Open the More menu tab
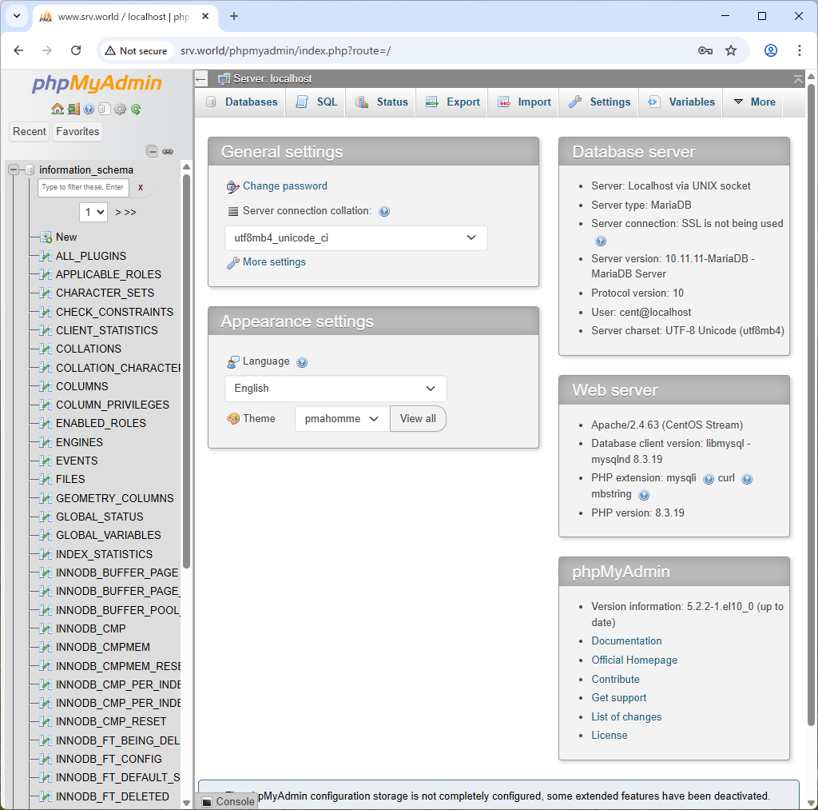This screenshot has height=810, width=818. pos(753,102)
